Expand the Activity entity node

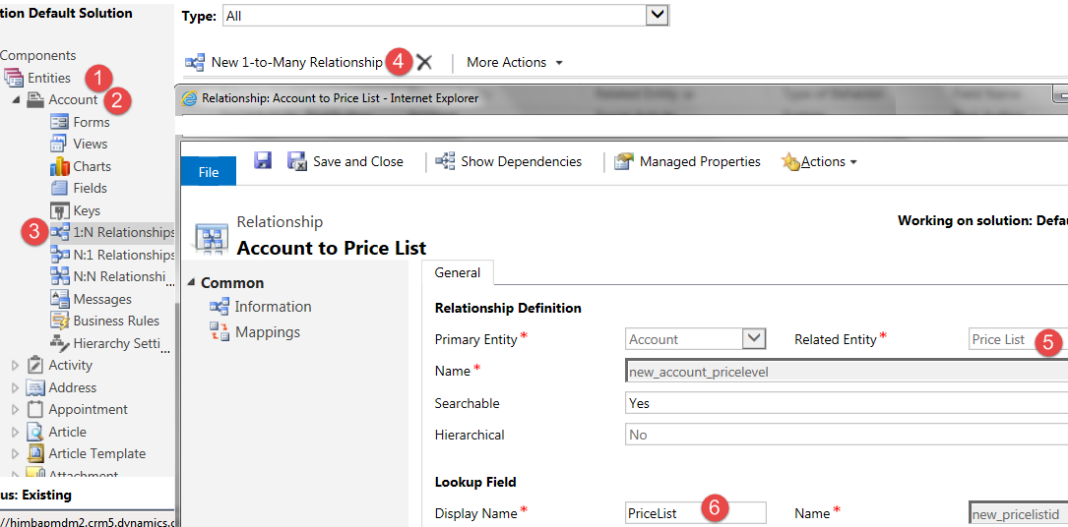pos(15,366)
